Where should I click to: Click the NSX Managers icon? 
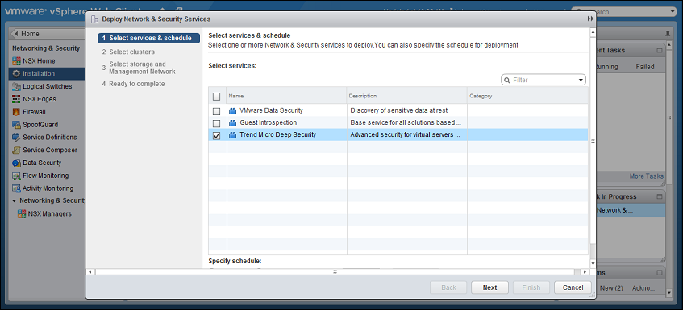[22, 214]
